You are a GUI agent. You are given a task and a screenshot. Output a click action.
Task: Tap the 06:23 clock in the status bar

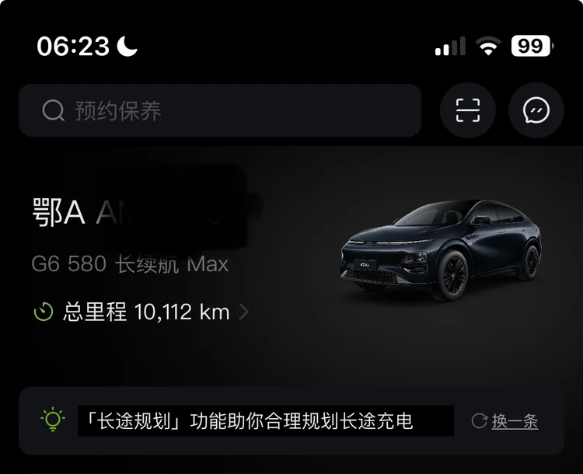click(x=73, y=47)
